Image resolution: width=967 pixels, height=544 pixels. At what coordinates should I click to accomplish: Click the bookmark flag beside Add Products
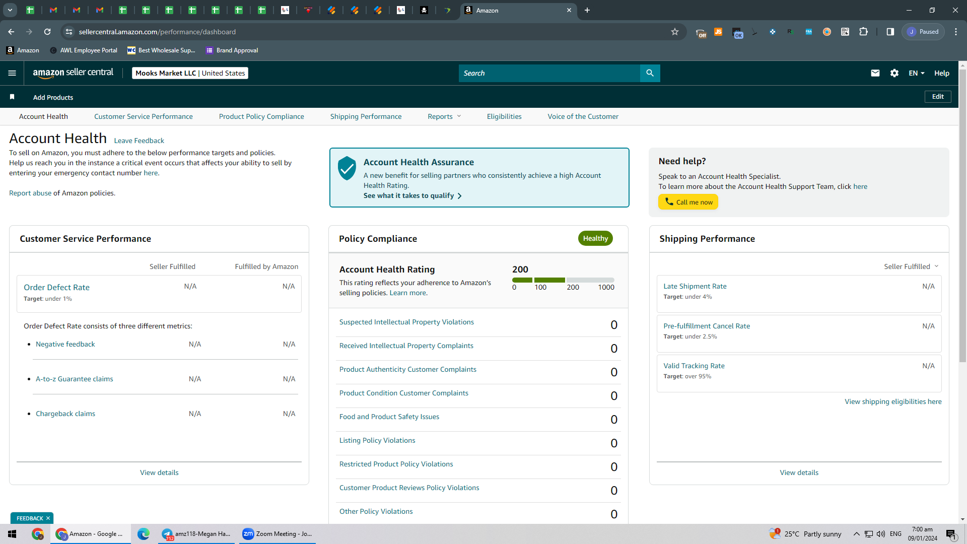12,97
